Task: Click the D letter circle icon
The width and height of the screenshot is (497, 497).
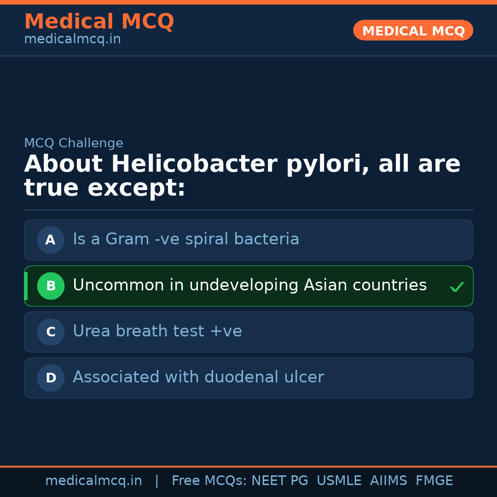Action: coord(51,378)
